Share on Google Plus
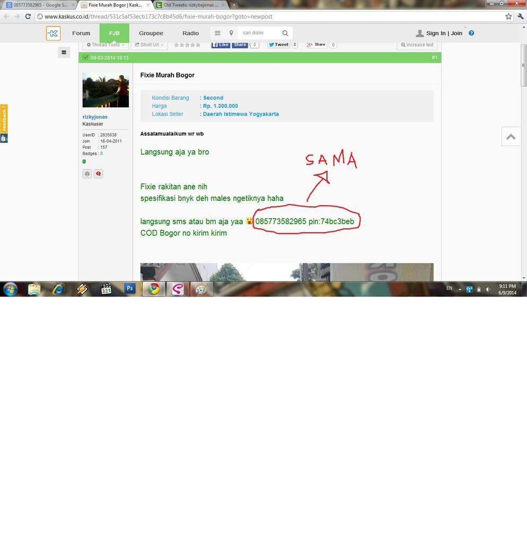This screenshot has height=544, width=527. [x=316, y=45]
